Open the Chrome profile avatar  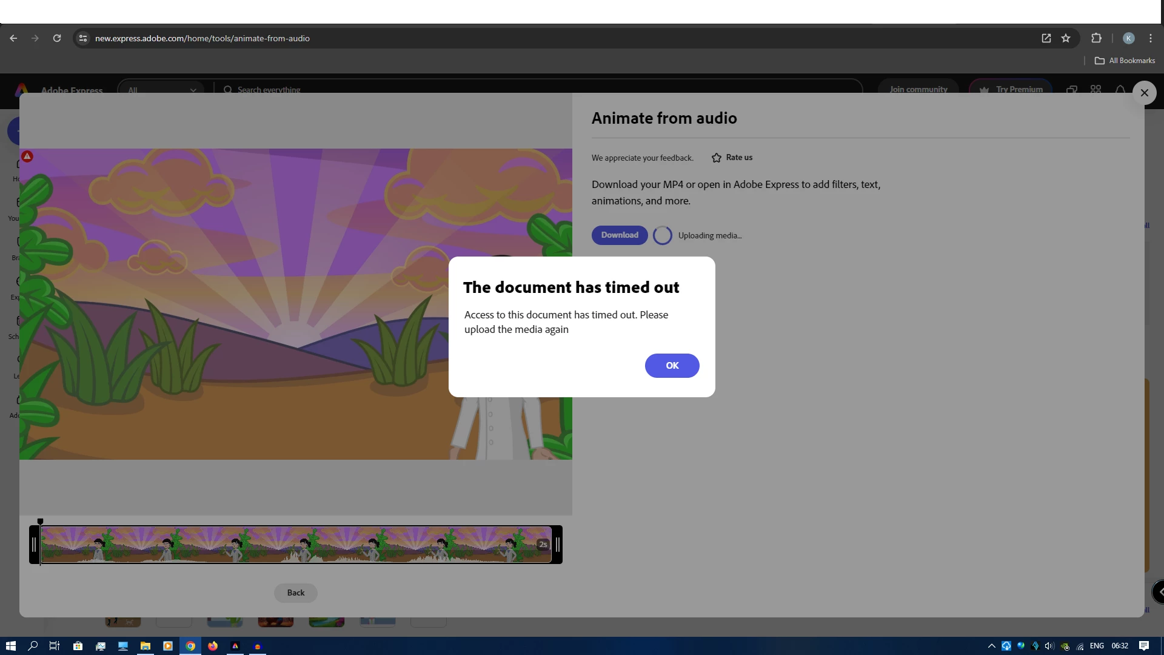pyautogui.click(x=1128, y=38)
